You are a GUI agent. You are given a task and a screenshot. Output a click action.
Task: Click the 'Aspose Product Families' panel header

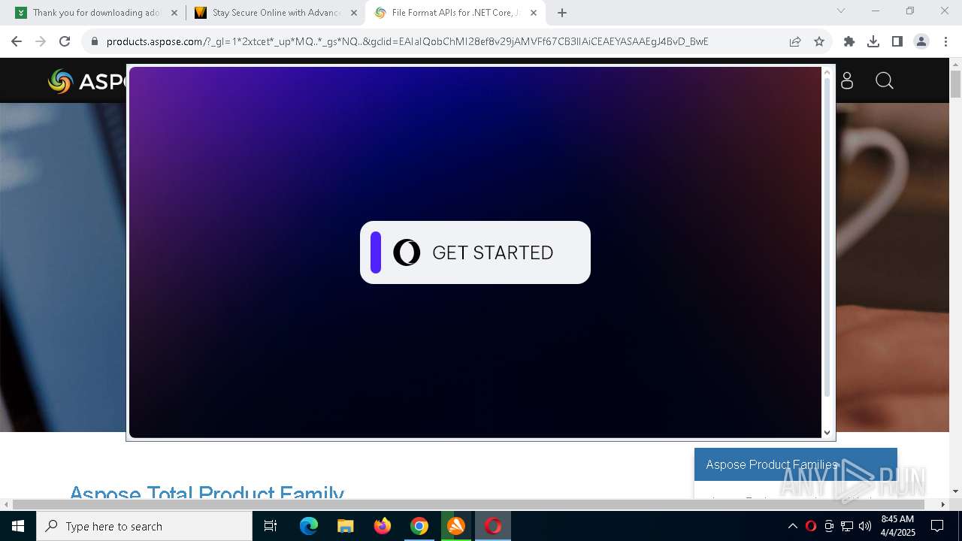pos(796,464)
